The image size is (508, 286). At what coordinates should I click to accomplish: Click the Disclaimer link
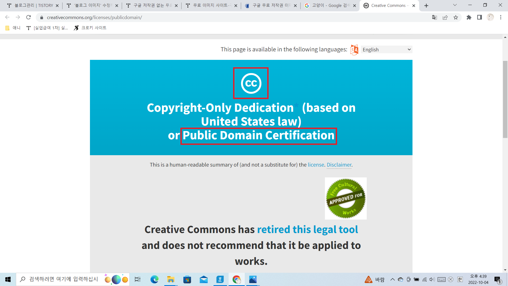[x=339, y=165]
